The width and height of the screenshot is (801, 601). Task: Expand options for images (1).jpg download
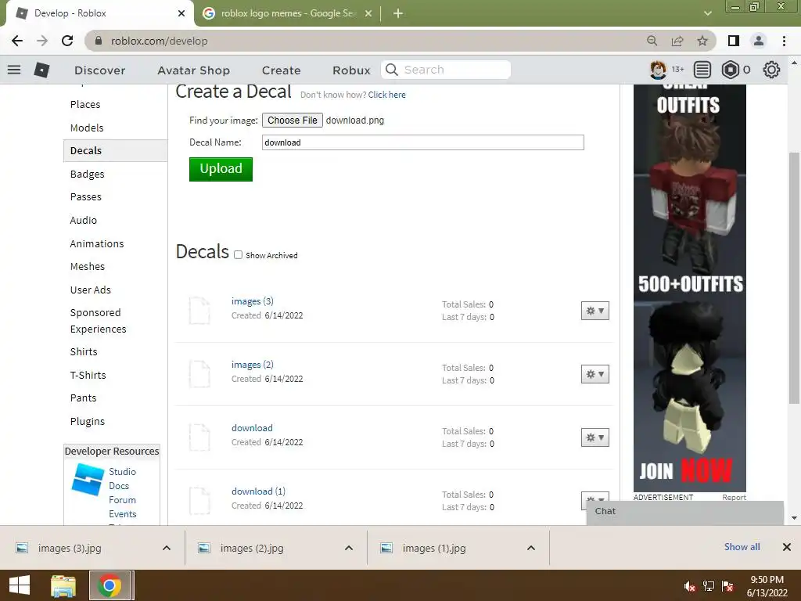coord(531,548)
